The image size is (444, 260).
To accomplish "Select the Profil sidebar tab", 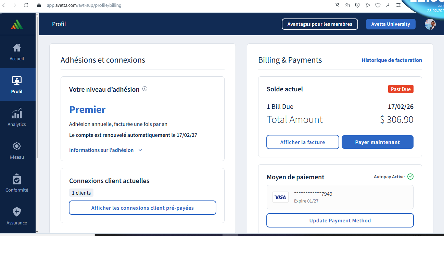I will point(17,84).
